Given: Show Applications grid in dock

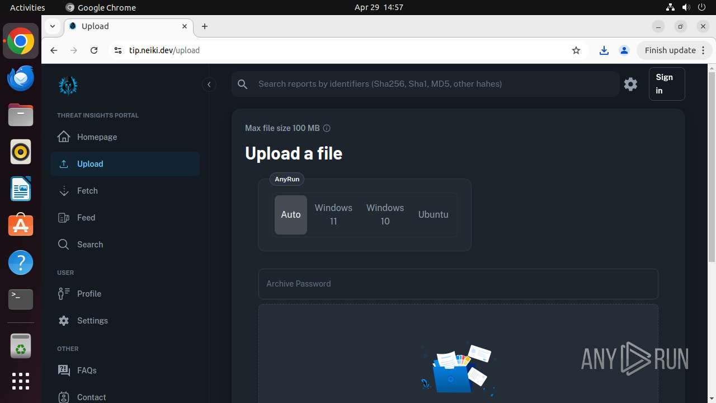Looking at the screenshot, I should [x=21, y=381].
